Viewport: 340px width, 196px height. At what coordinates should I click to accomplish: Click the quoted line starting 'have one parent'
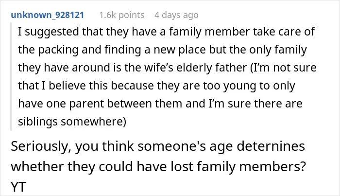160,104
